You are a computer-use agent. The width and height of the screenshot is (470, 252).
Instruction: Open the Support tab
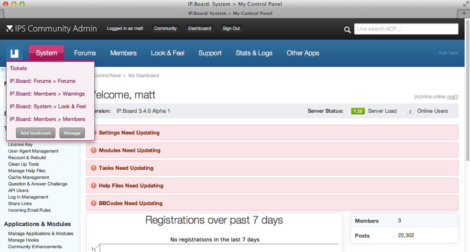pyautogui.click(x=210, y=53)
